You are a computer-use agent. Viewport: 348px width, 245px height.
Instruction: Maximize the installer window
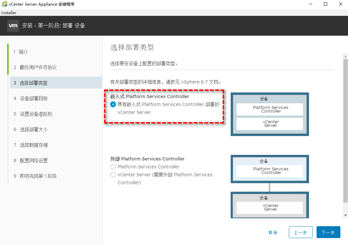326,4
